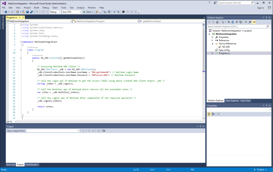Select NZ_SDK in Solution Explorer

(226, 47)
